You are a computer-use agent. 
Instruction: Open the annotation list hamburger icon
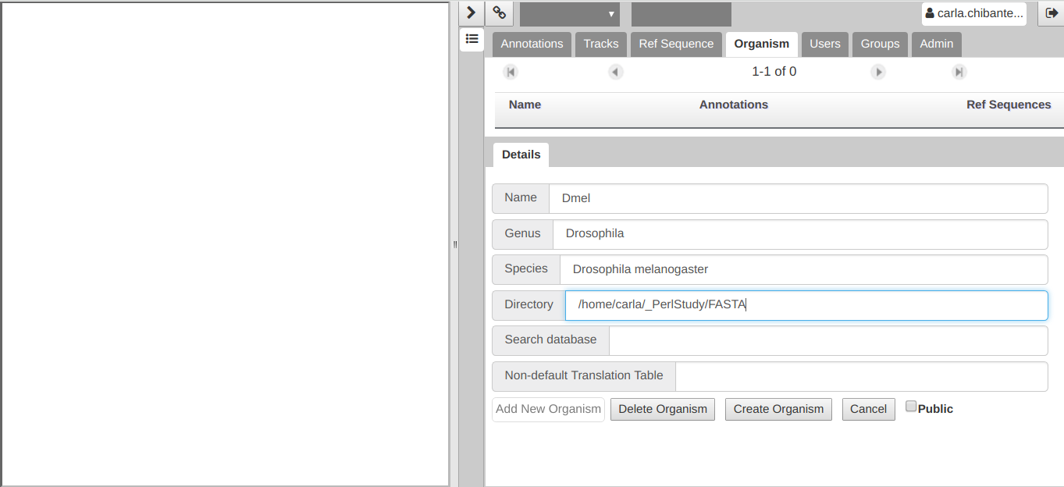click(x=472, y=39)
